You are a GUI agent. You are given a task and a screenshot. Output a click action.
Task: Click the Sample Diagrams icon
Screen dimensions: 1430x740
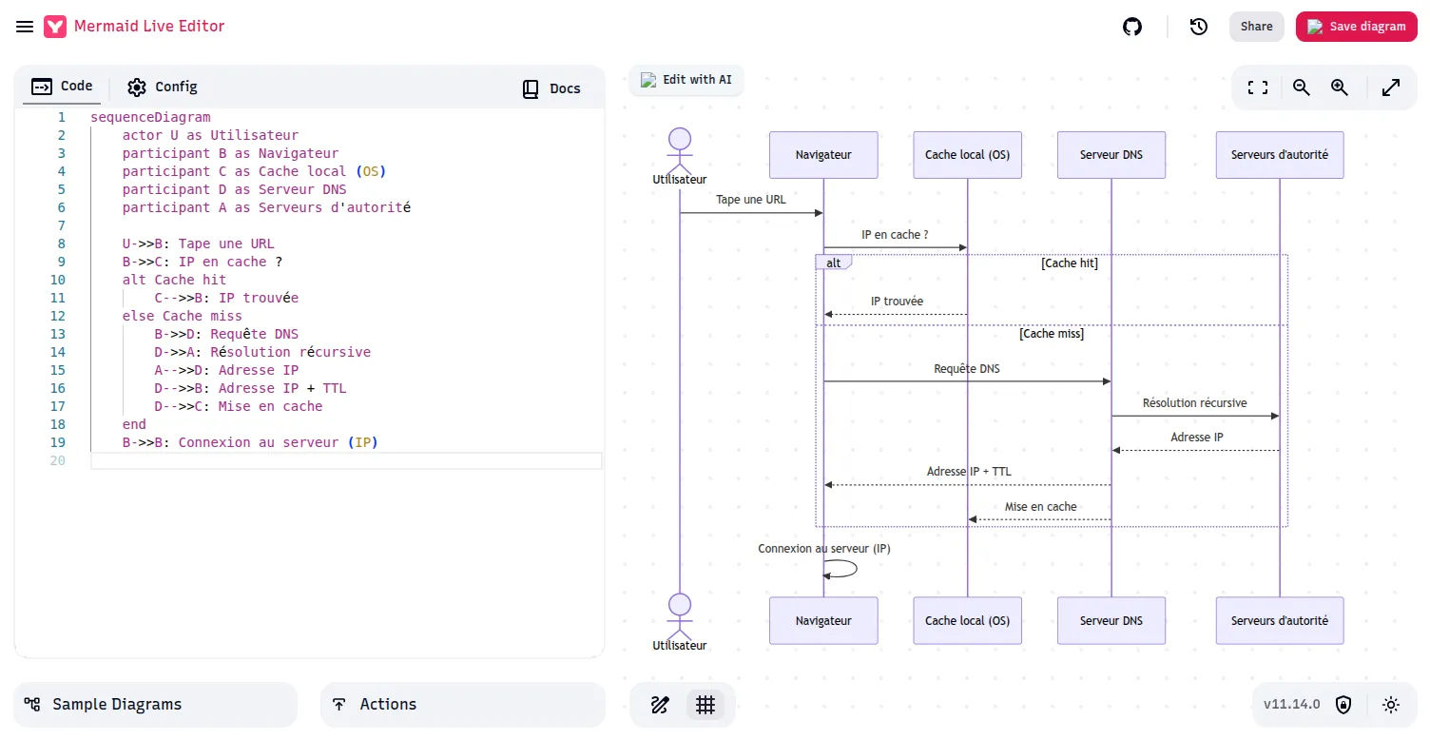point(32,705)
